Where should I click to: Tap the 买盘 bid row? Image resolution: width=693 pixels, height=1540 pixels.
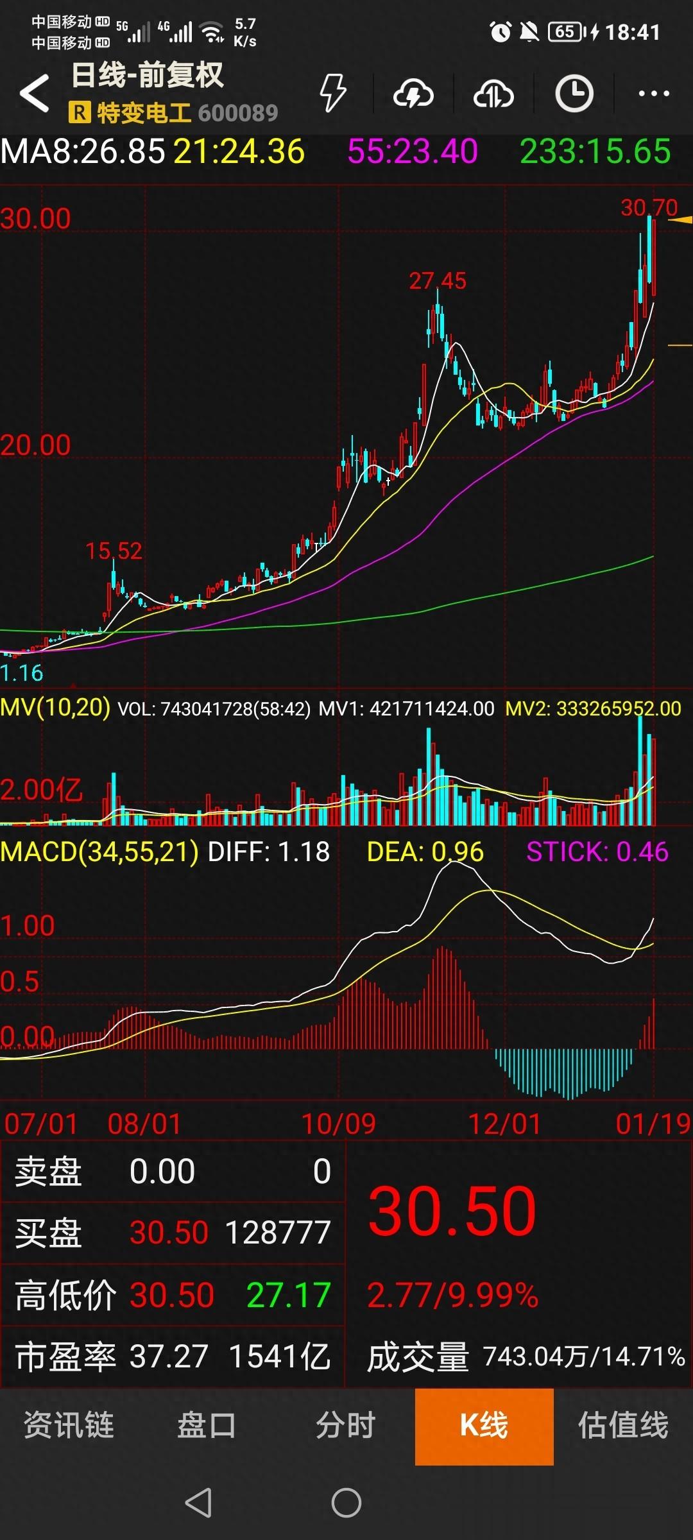coord(173,1233)
